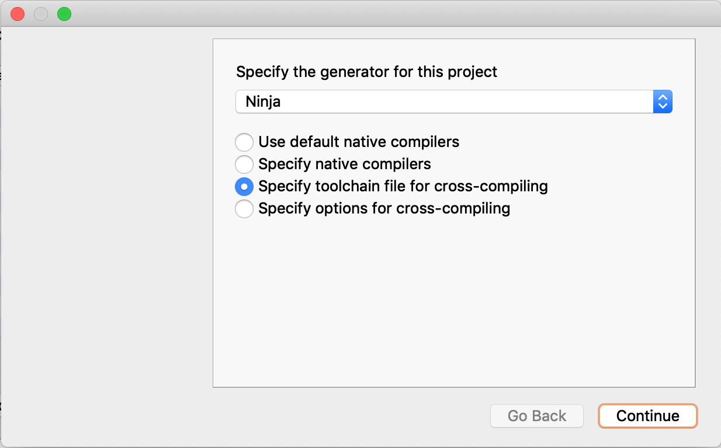Open the Ninja generator dropdown
This screenshot has width=721, height=448.
tap(454, 101)
